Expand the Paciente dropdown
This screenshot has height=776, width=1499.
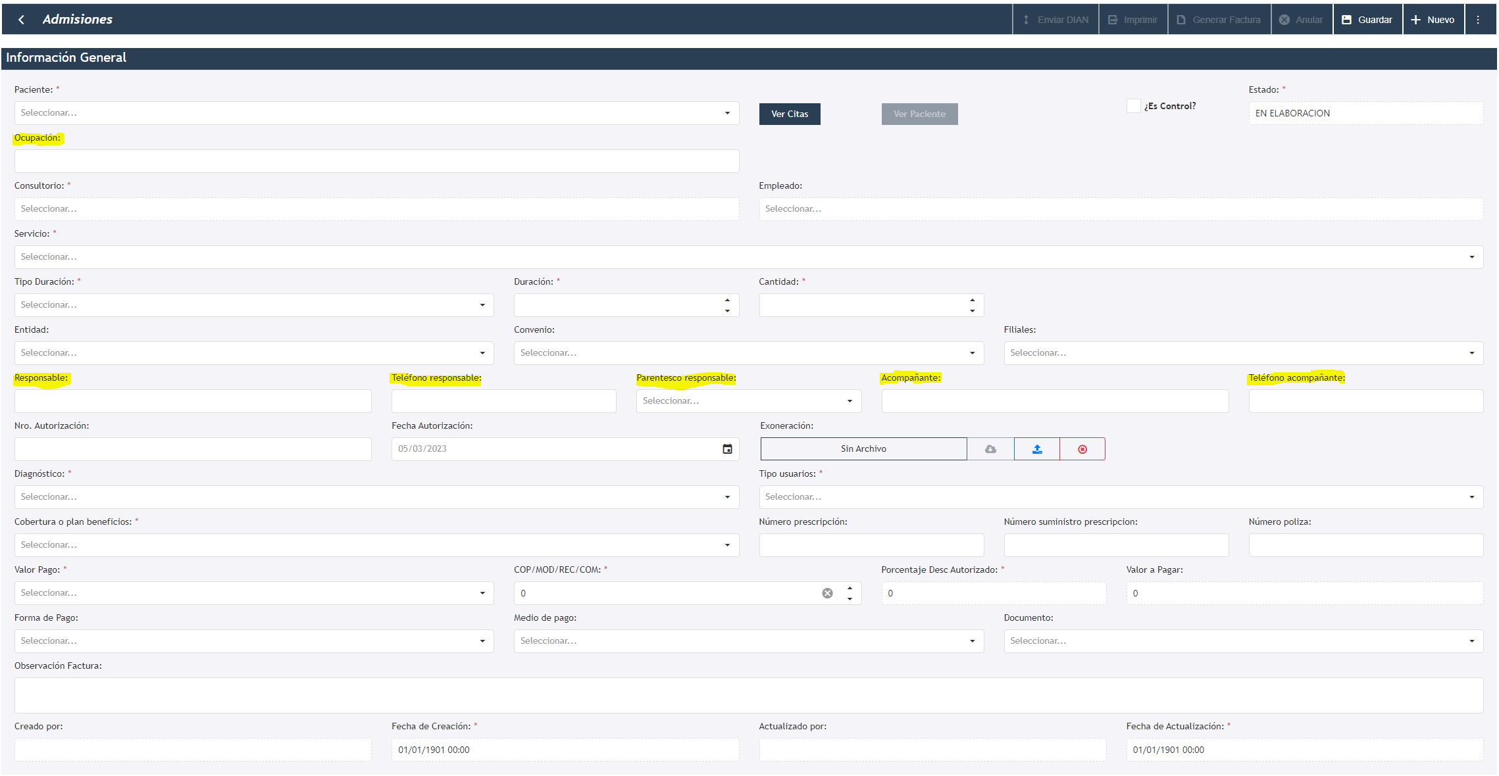click(727, 113)
